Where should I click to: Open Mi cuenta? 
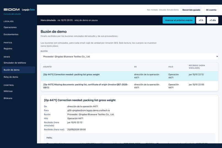pos(211,10)
